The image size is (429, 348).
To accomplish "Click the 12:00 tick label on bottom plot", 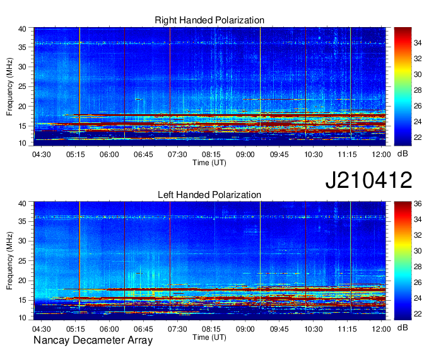I will point(381,329).
